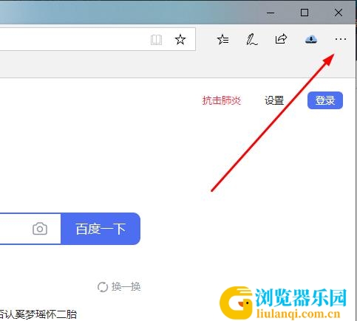Open the 抗击肺炎 red link
The image size is (357, 321).
(x=222, y=100)
